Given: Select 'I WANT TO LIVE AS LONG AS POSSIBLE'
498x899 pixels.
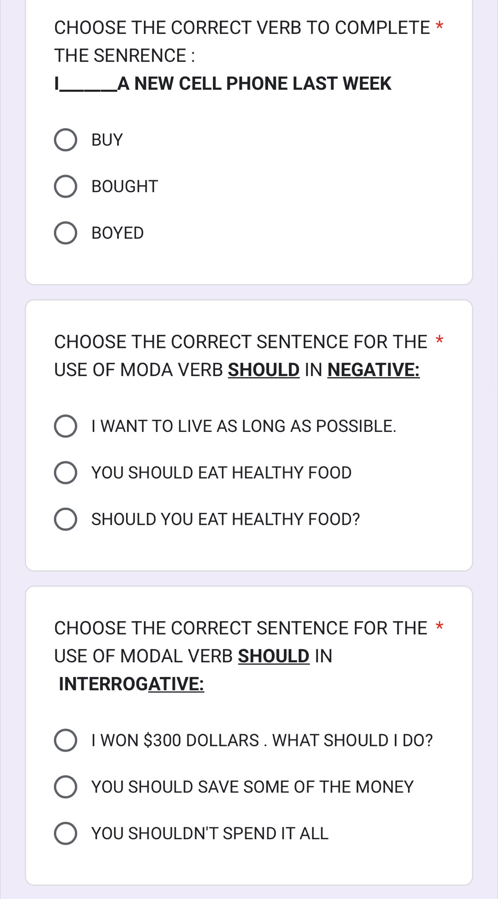Looking at the screenshot, I should click(65, 426).
